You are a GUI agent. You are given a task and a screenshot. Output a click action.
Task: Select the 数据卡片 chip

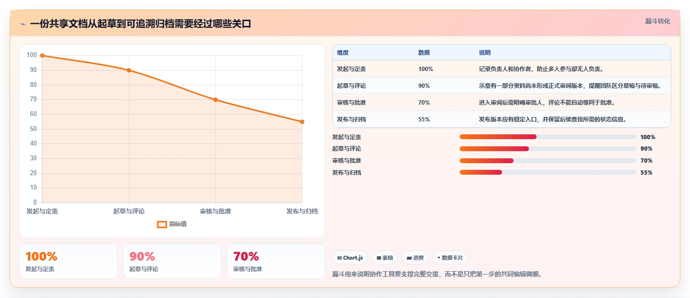(x=450, y=258)
